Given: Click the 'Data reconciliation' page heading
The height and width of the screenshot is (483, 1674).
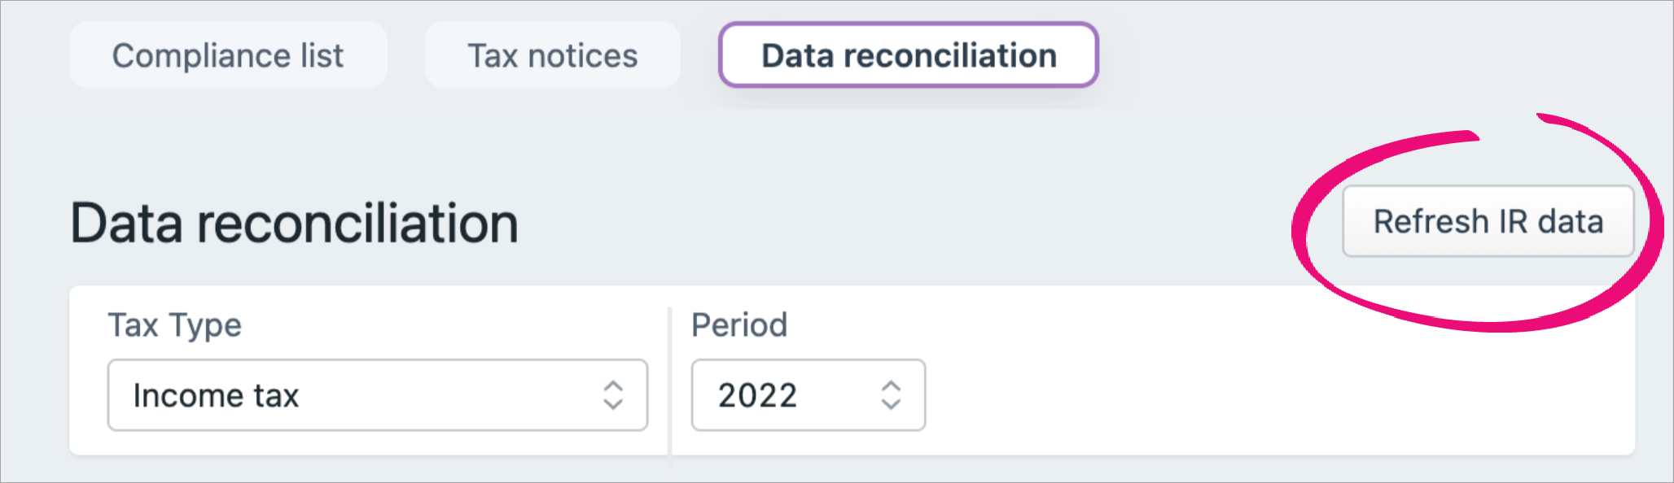Looking at the screenshot, I should 294,224.
